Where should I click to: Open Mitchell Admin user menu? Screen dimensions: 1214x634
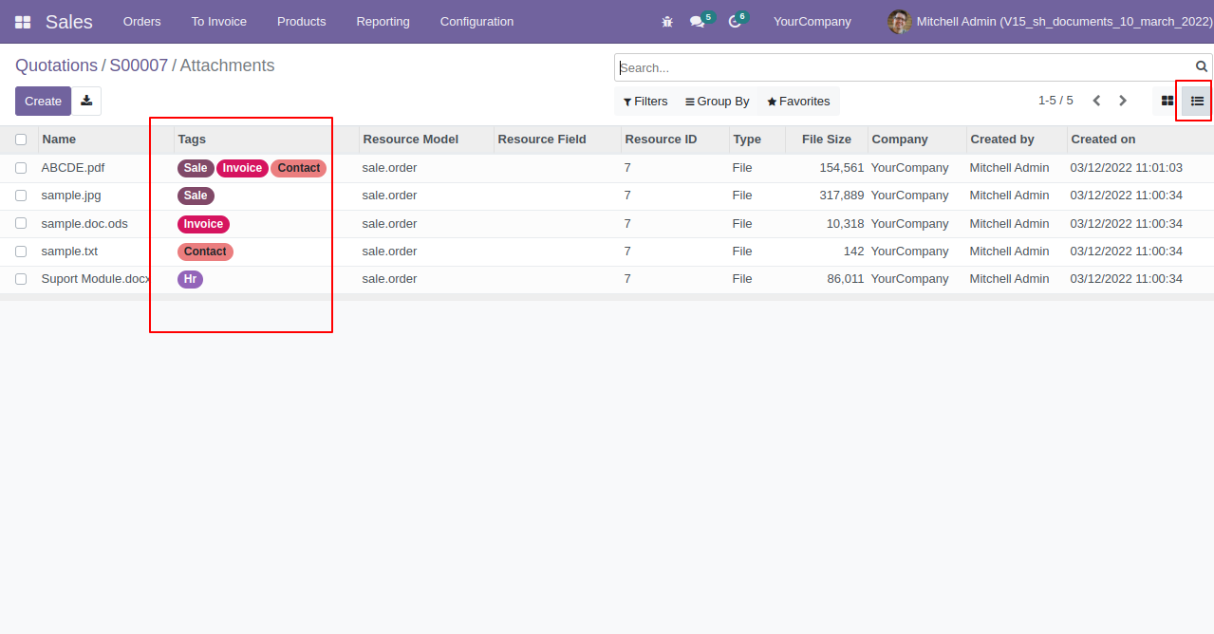click(1050, 21)
